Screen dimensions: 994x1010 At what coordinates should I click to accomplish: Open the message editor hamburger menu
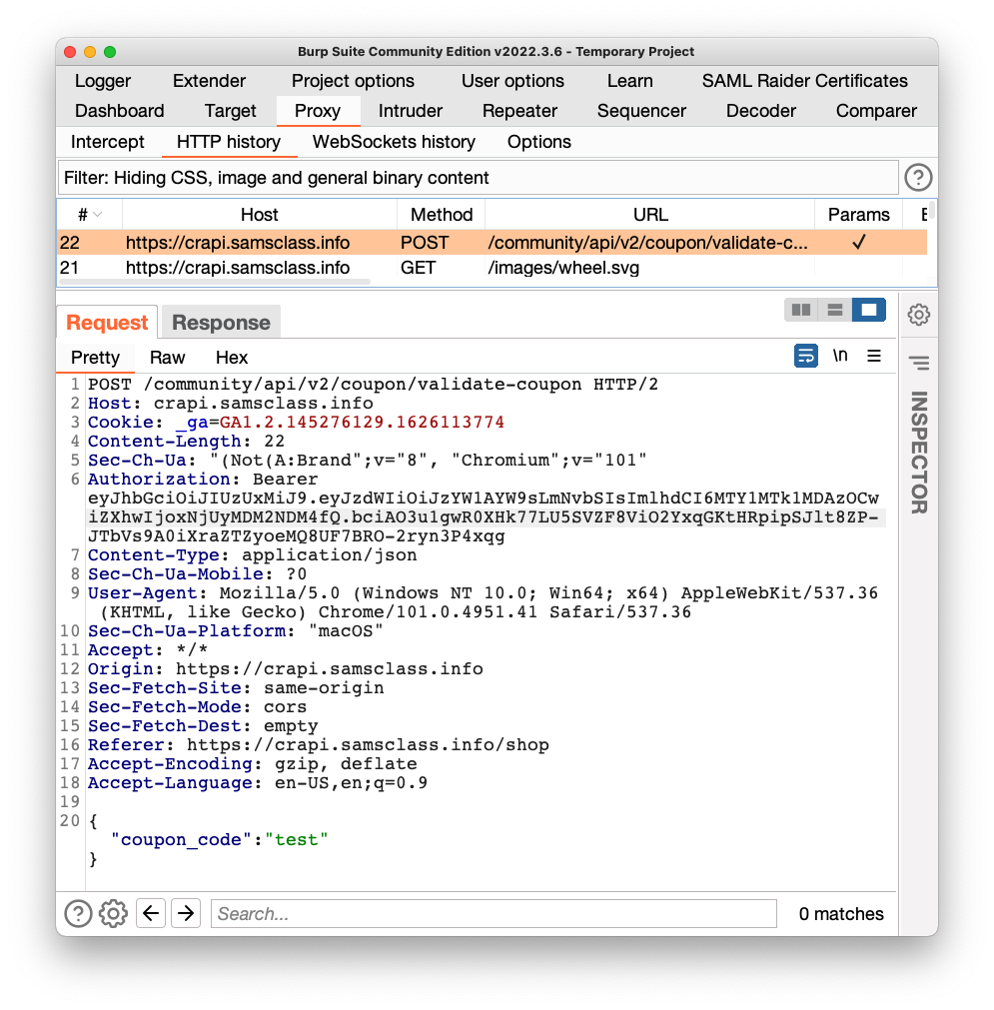(x=873, y=356)
